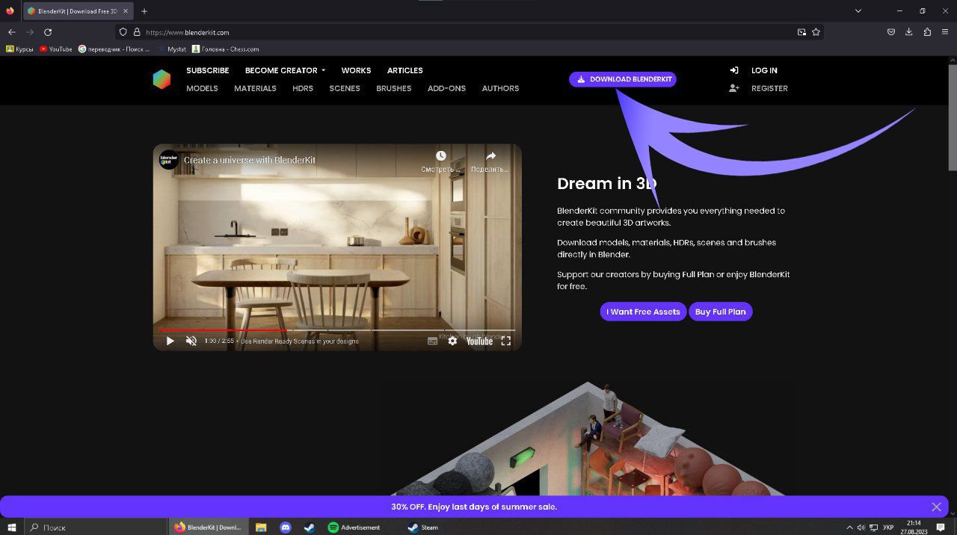Open the video settings gear

pyautogui.click(x=452, y=341)
